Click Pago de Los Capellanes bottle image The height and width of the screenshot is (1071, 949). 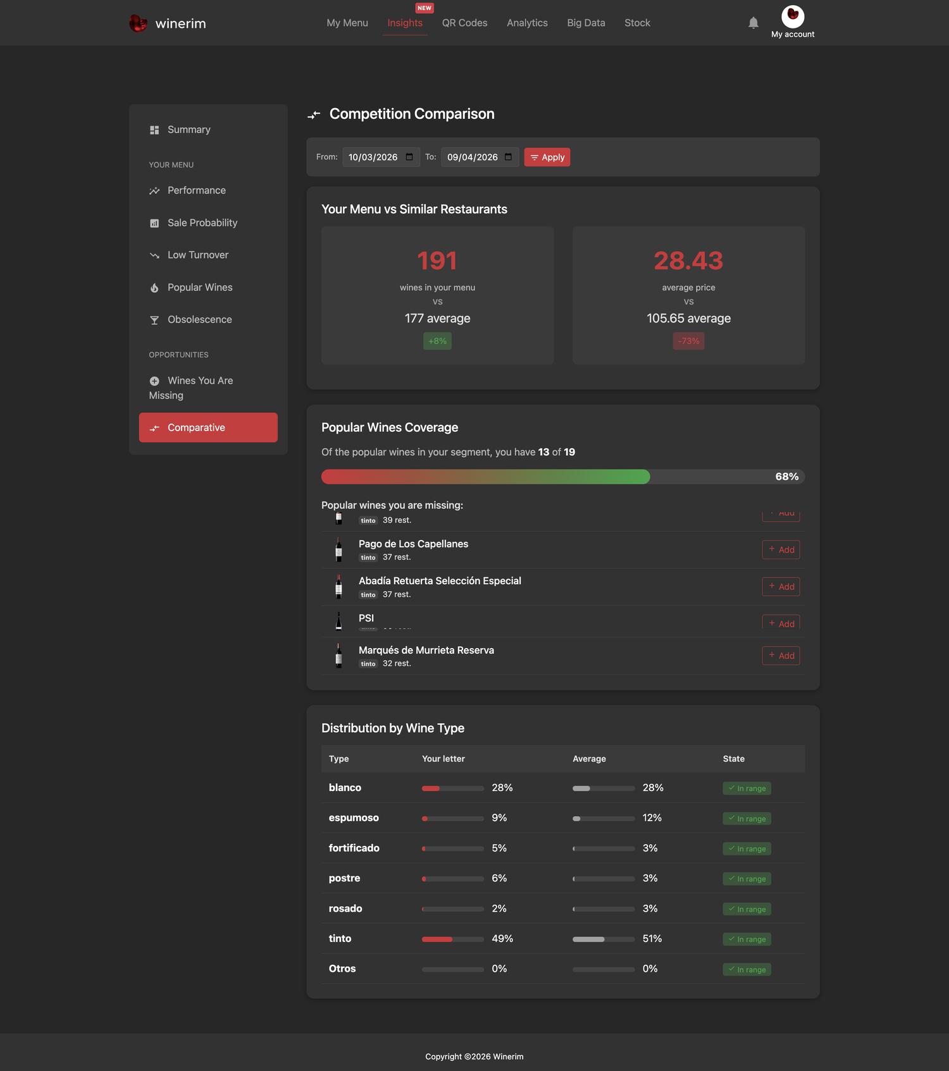[x=338, y=550]
